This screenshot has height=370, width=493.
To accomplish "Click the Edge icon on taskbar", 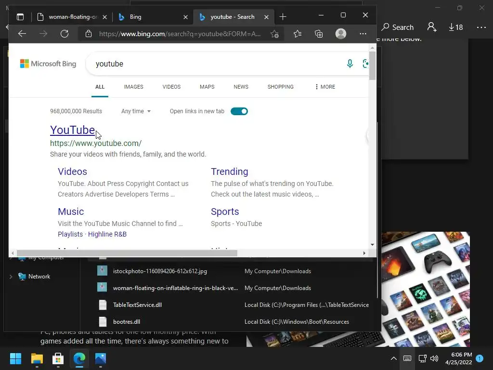I will [x=79, y=358].
